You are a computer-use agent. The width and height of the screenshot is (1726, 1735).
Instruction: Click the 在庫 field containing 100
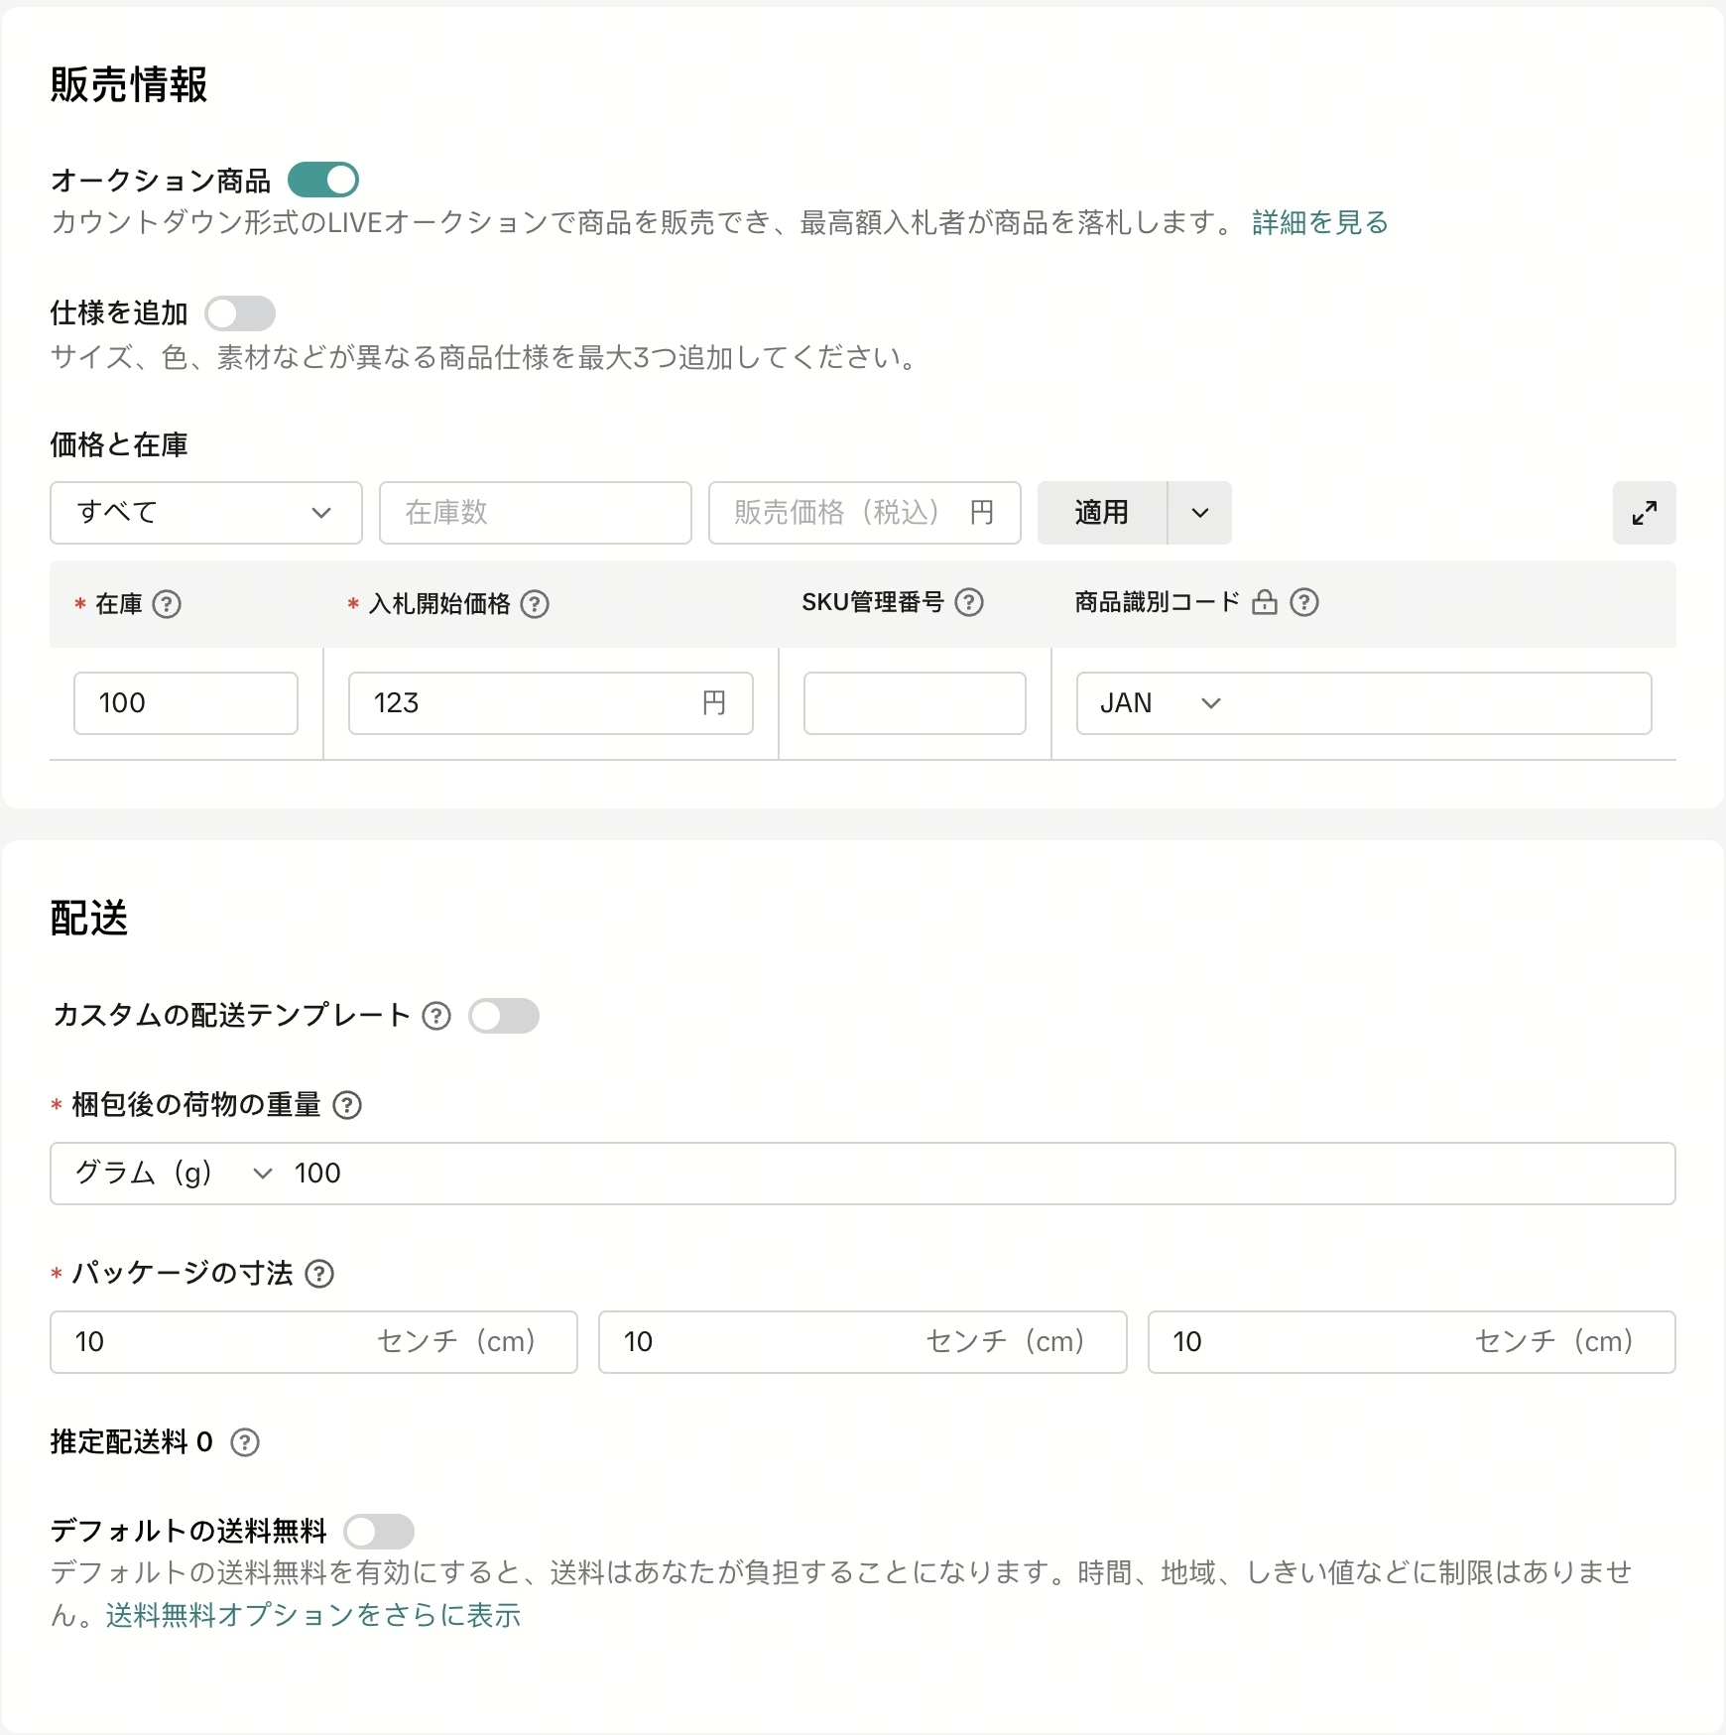click(185, 703)
